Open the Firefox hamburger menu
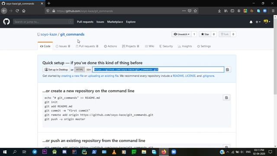This screenshot has height=156, width=277. 273,11
